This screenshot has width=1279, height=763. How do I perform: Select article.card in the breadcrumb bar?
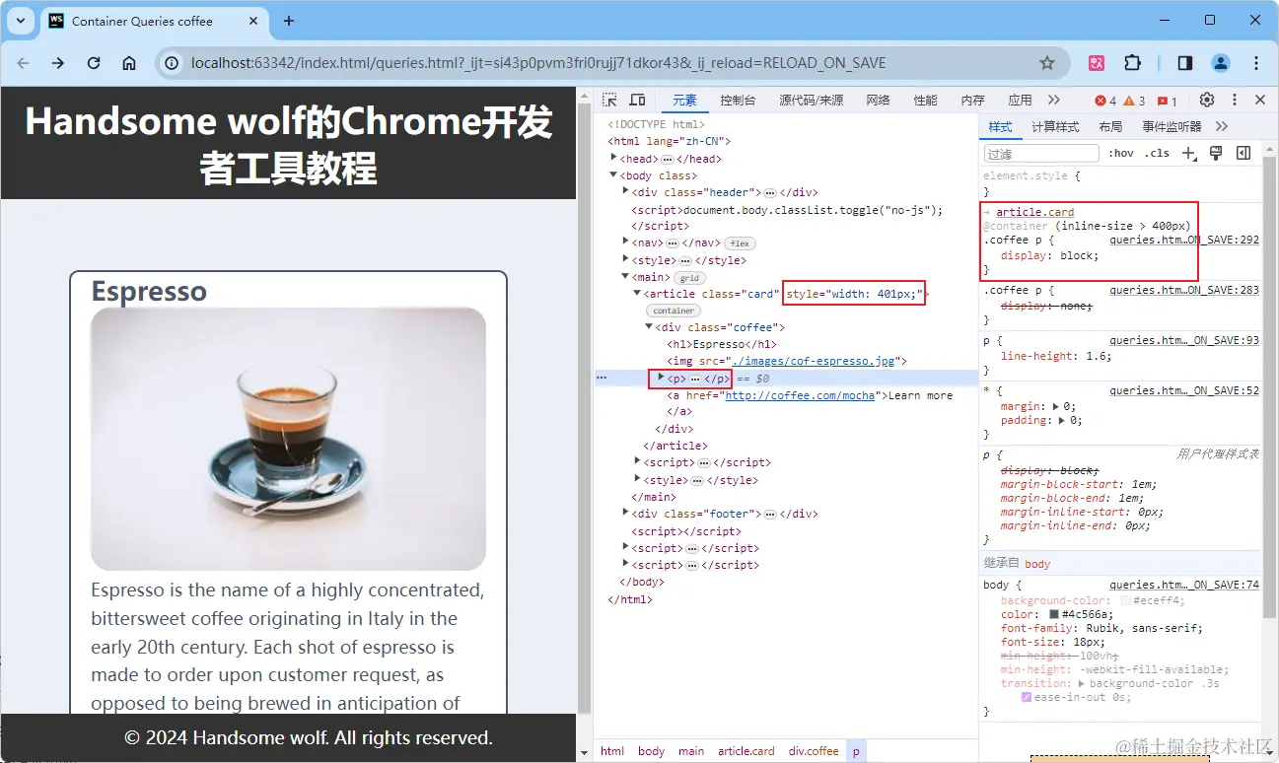[746, 751]
